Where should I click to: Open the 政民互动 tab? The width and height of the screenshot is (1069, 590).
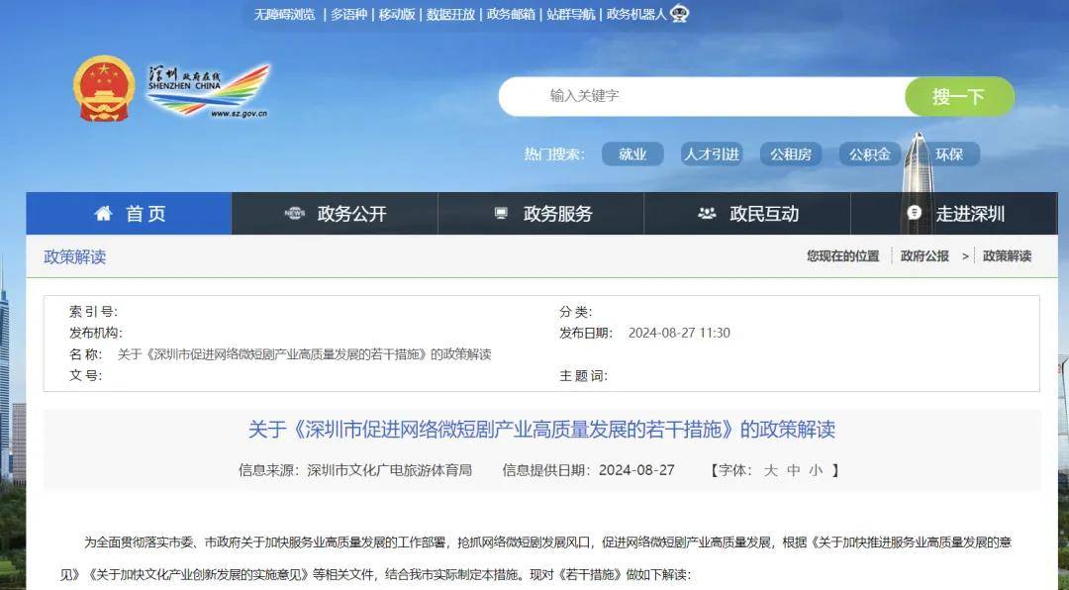click(x=747, y=214)
